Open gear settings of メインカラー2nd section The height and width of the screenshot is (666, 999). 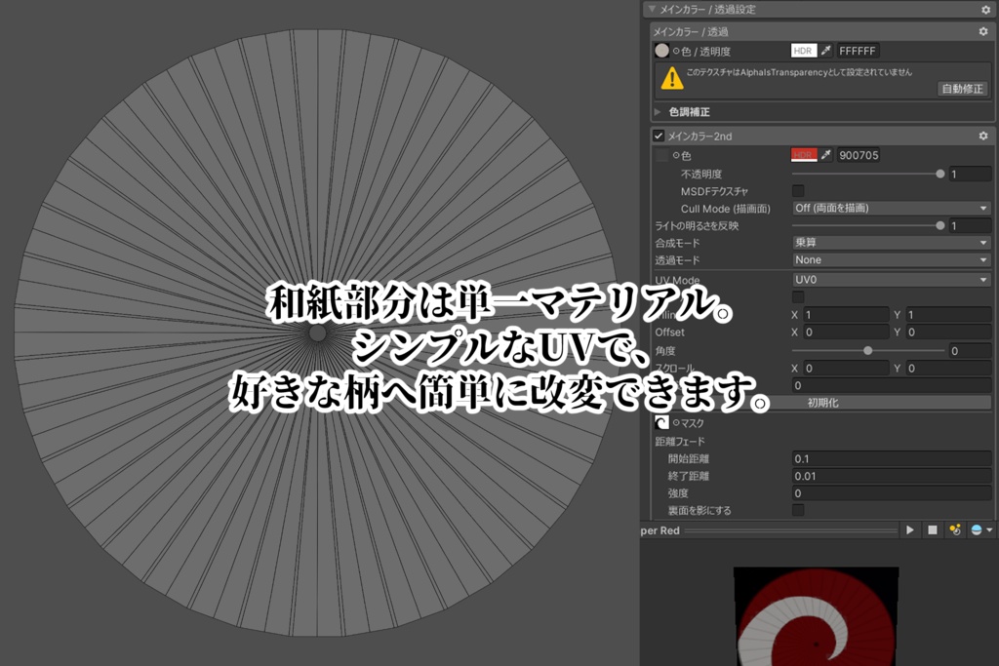[x=983, y=136]
